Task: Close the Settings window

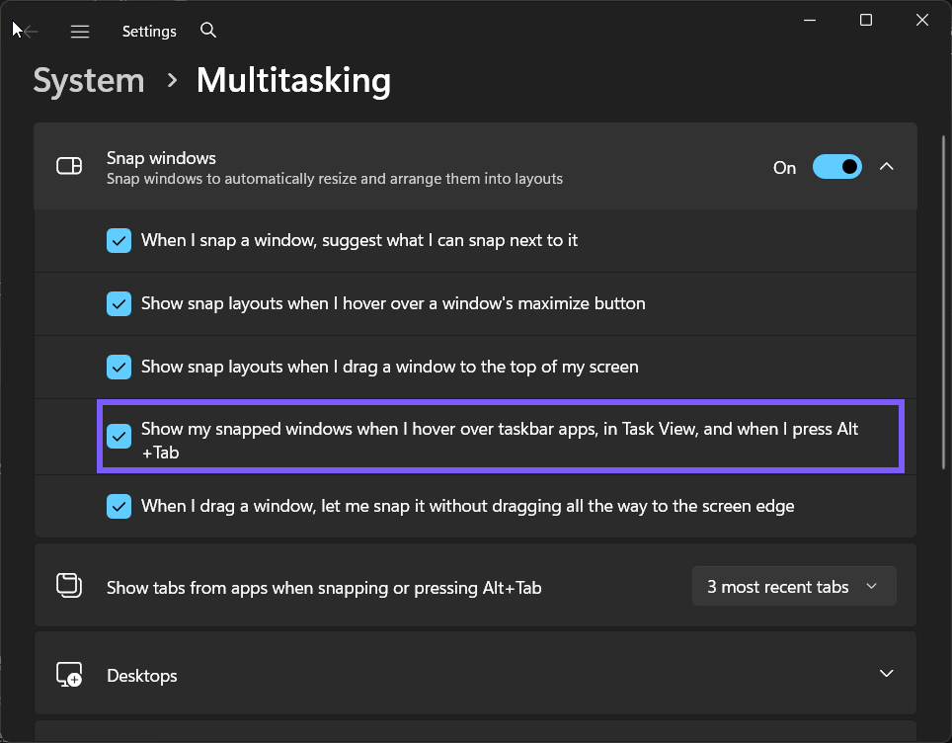Action: click(922, 20)
